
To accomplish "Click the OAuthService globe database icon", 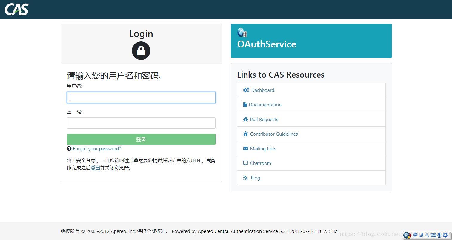I will [x=242, y=32].
